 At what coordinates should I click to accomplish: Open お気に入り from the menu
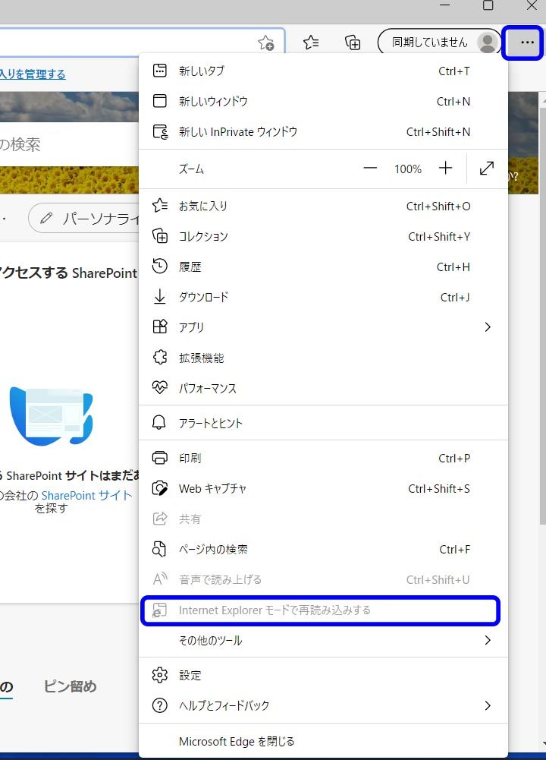click(323, 206)
